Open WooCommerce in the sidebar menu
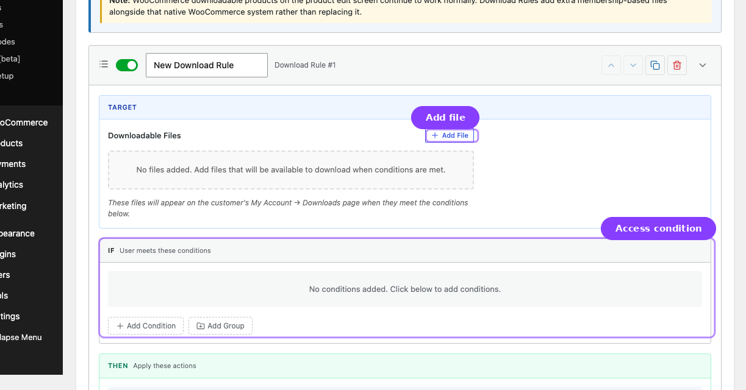The width and height of the screenshot is (746, 390). 24,122
